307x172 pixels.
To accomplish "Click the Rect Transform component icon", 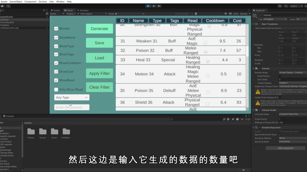I will coord(256,24).
